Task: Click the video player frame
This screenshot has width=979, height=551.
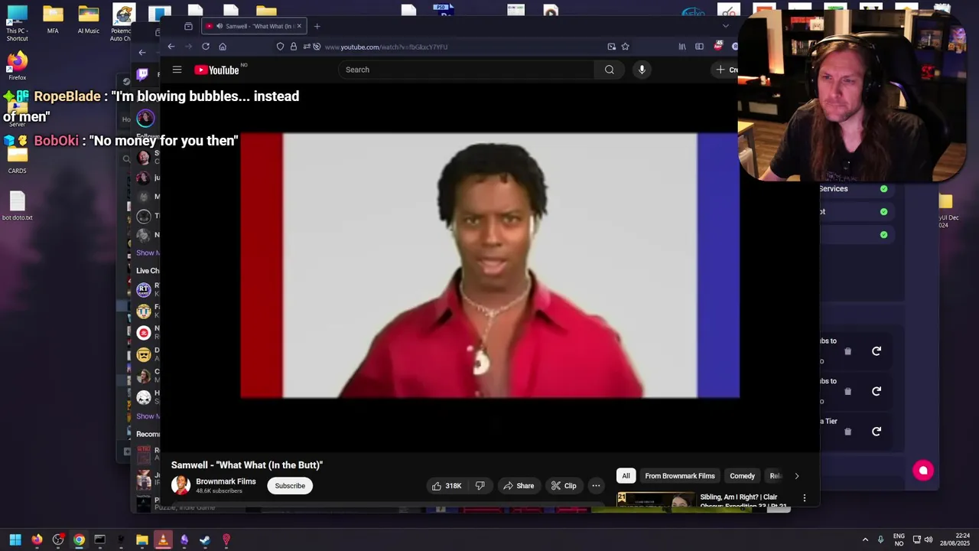Action: point(489,266)
